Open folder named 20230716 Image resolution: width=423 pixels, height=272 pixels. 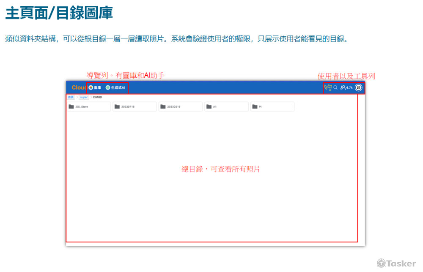click(x=135, y=107)
